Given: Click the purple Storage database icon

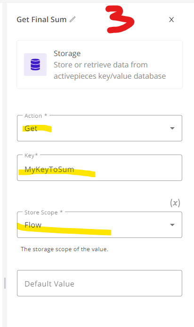Looking at the screenshot, I should pyautogui.click(x=35, y=65).
